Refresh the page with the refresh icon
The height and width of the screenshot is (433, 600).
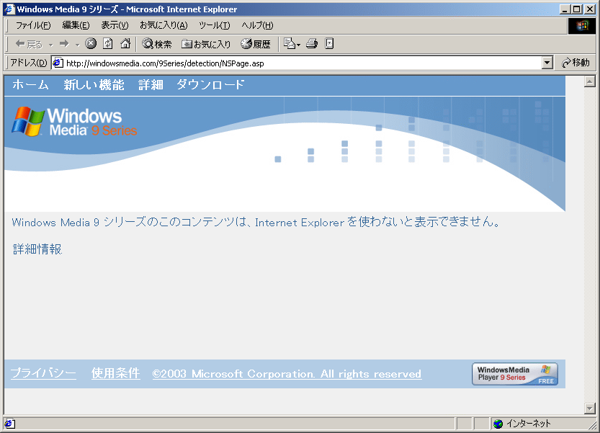pos(108,44)
